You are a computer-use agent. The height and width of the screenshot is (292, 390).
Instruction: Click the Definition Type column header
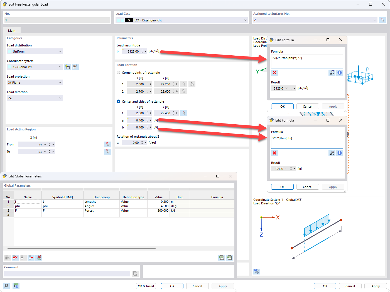point(133,197)
